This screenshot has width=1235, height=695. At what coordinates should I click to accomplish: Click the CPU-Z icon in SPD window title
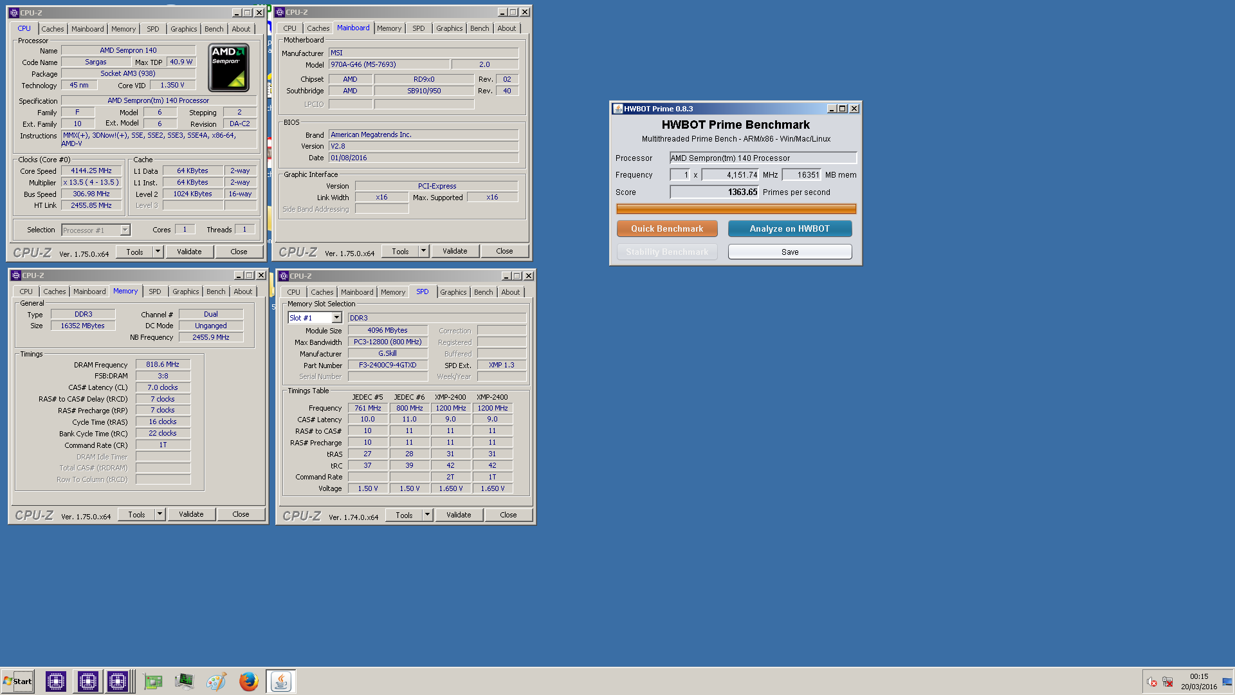click(284, 276)
